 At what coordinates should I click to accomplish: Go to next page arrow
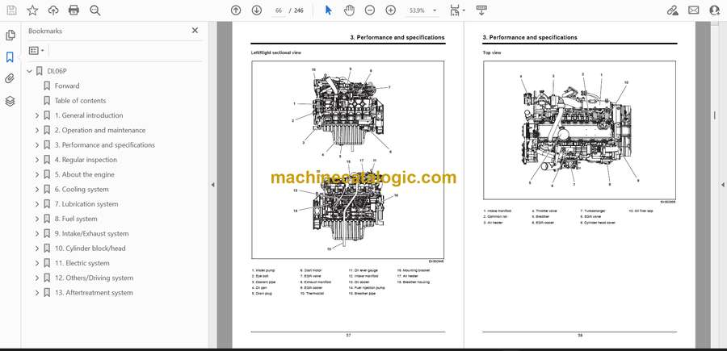pos(257,10)
